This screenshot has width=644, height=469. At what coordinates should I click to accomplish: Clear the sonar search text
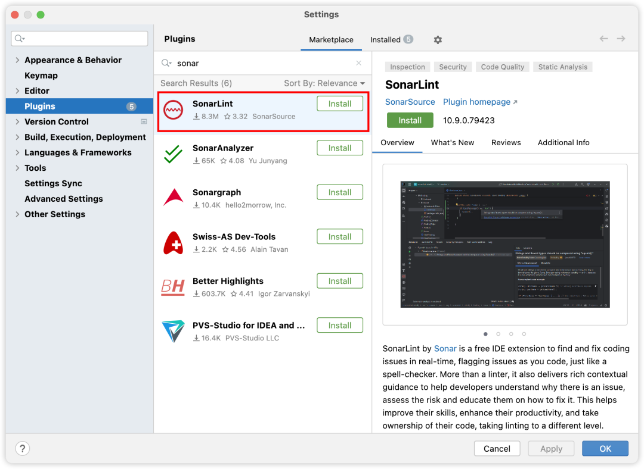pos(358,63)
